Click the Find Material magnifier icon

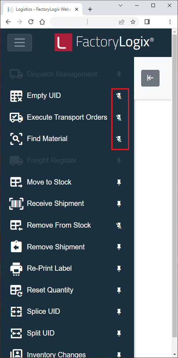coord(16,139)
